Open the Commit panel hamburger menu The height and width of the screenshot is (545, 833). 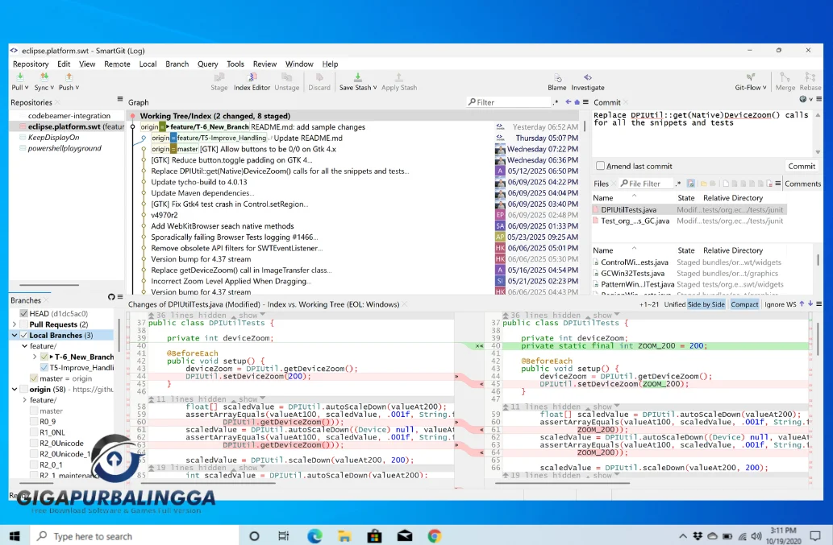(x=819, y=99)
